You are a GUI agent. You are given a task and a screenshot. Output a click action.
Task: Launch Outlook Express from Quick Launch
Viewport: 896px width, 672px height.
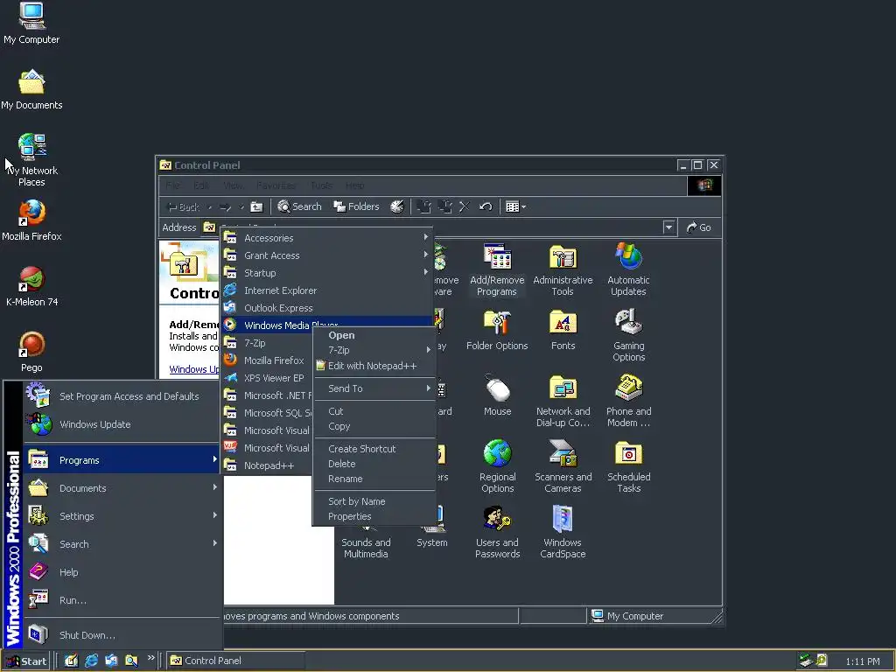[111, 661]
